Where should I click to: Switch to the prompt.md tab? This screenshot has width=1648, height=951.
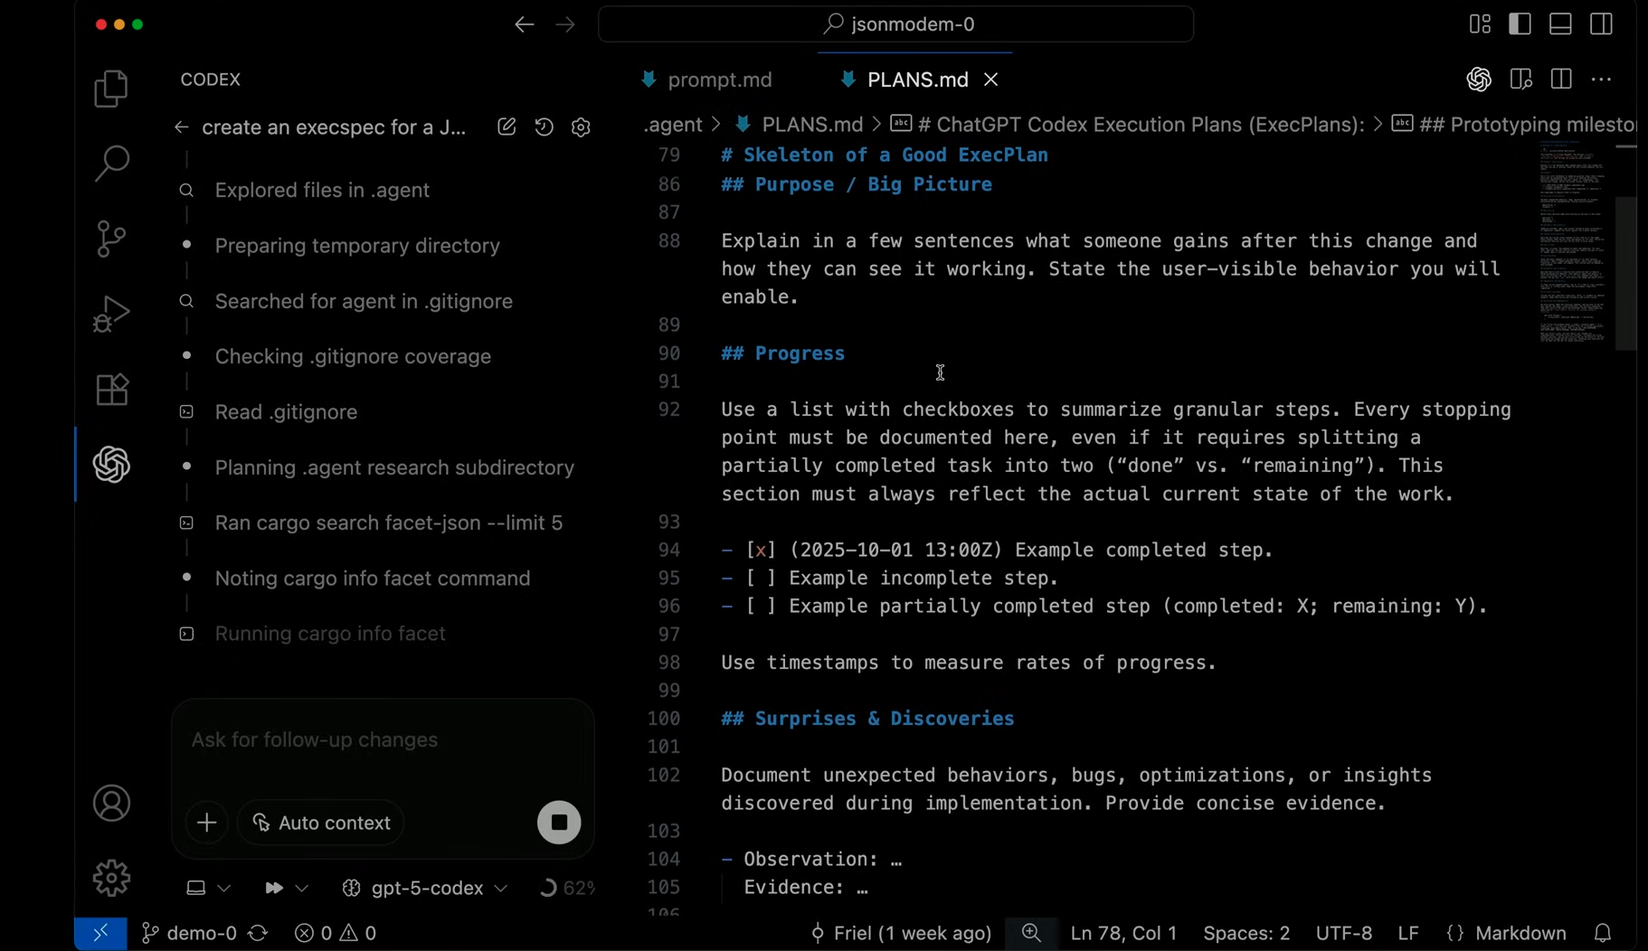pos(719,80)
